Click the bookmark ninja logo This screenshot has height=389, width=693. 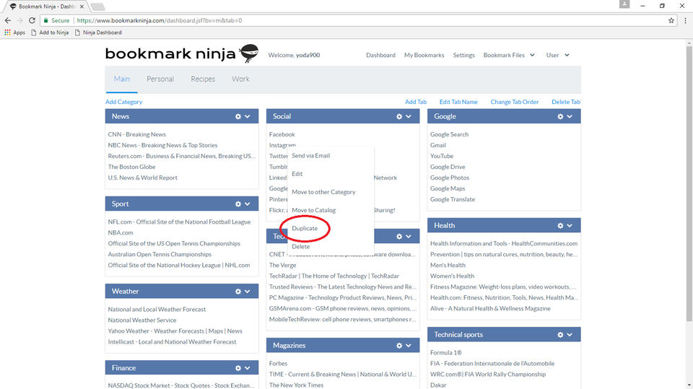click(182, 53)
